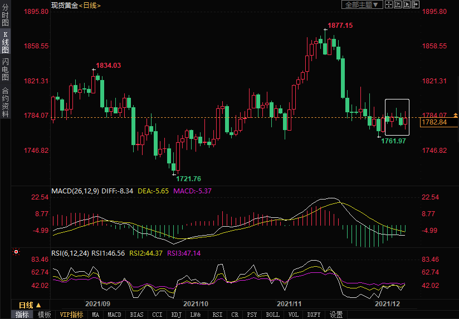Click the 设置 settings button
459x319 pixels.
pyautogui.click(x=336, y=315)
